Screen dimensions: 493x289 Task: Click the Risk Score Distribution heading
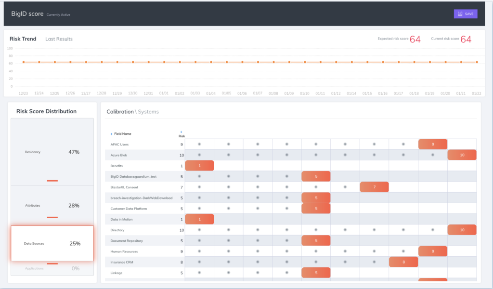tap(46, 111)
